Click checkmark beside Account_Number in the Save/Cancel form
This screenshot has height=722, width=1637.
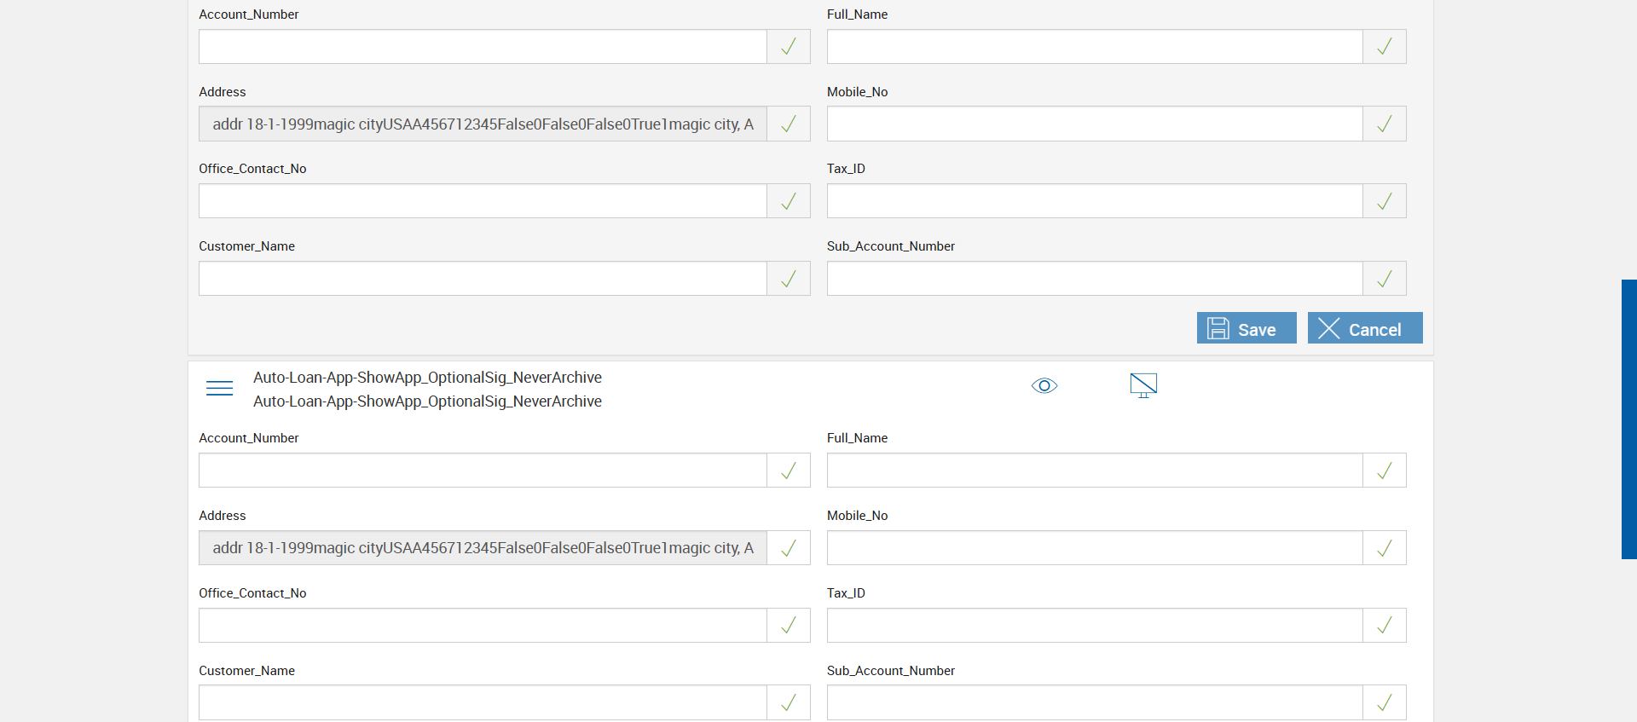click(789, 47)
